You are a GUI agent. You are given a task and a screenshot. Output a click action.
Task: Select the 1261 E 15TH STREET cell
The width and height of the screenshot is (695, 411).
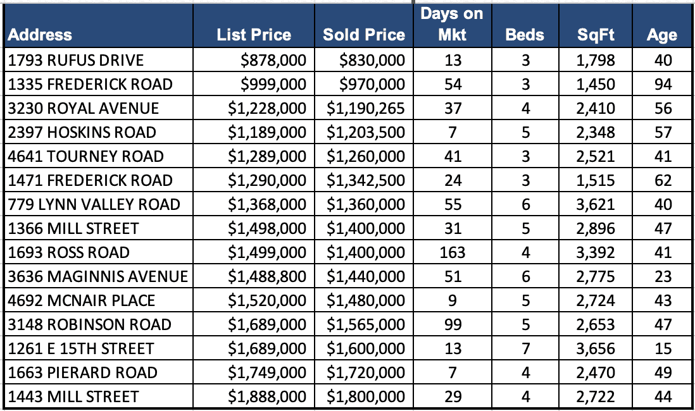click(x=80, y=348)
